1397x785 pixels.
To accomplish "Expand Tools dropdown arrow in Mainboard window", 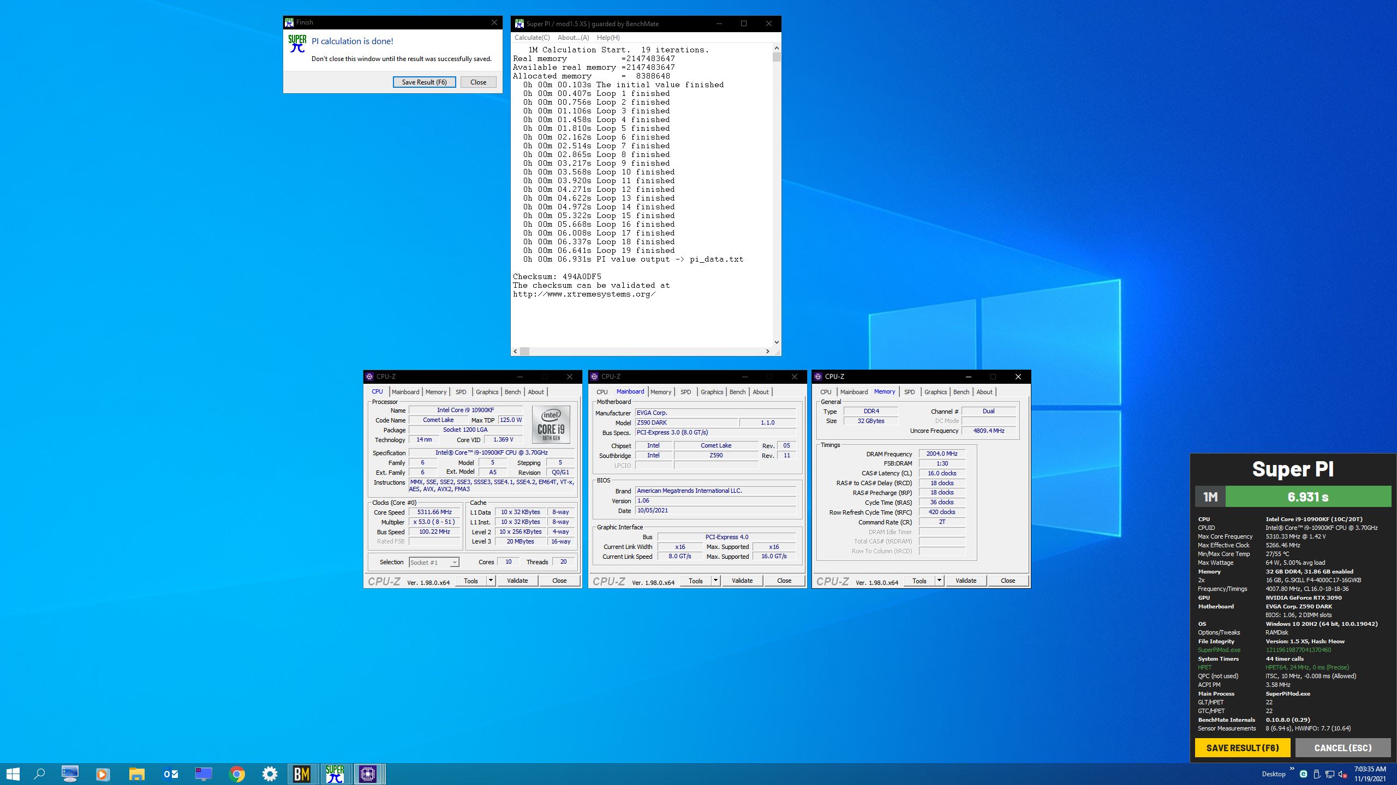I will tap(715, 581).
